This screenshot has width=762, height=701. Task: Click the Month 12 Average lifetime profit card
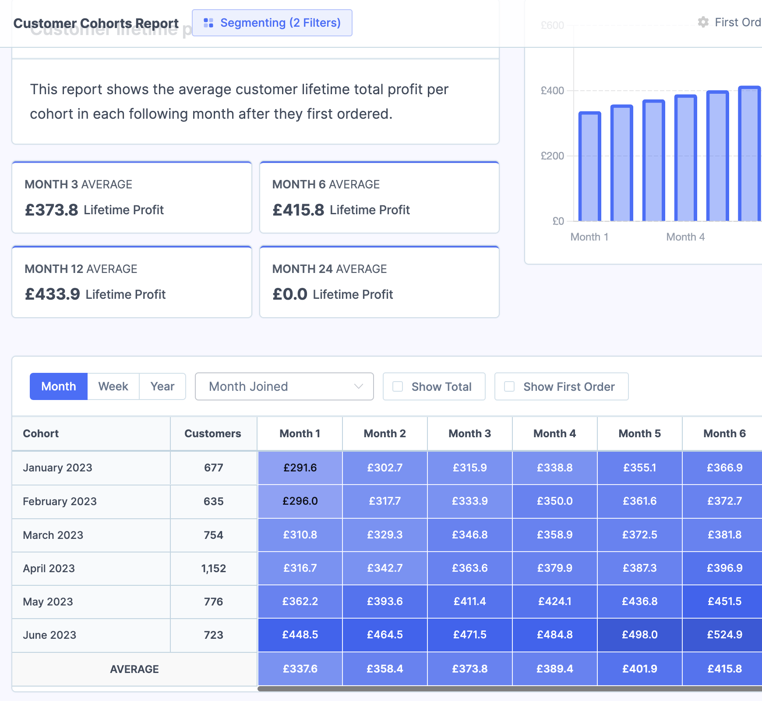131,282
